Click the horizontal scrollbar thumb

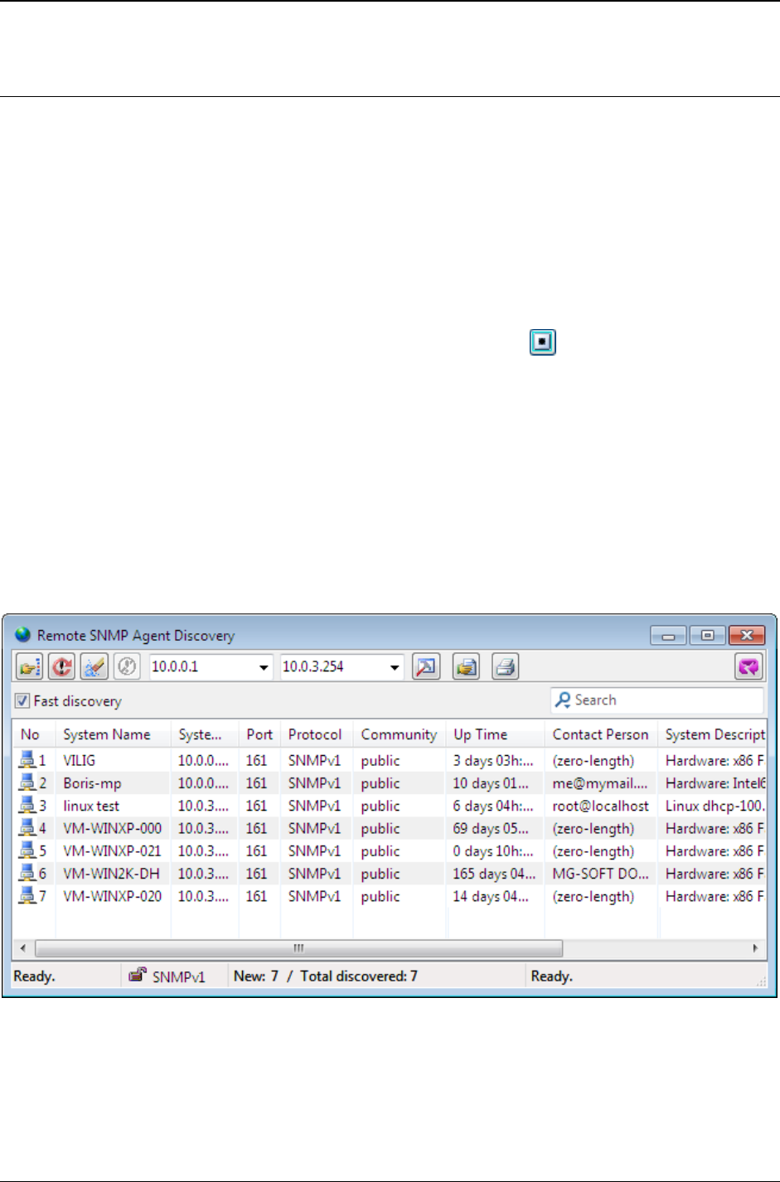pos(299,947)
